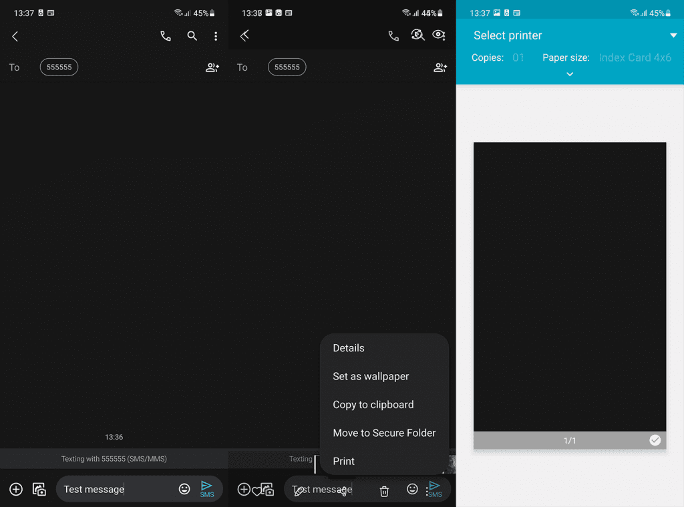Expand more print options with the chevron
Viewport: 684px width, 507px height.
[569, 74]
